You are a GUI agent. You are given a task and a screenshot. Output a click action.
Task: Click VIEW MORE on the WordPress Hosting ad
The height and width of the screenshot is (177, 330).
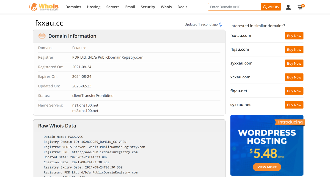click(x=267, y=167)
